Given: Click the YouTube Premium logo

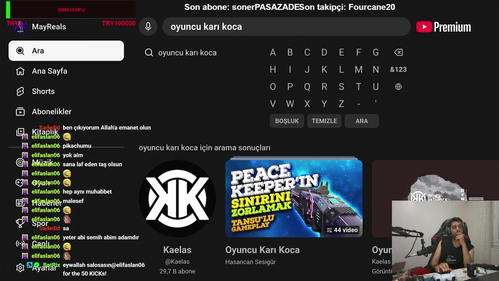Looking at the screenshot, I should pyautogui.click(x=444, y=27).
